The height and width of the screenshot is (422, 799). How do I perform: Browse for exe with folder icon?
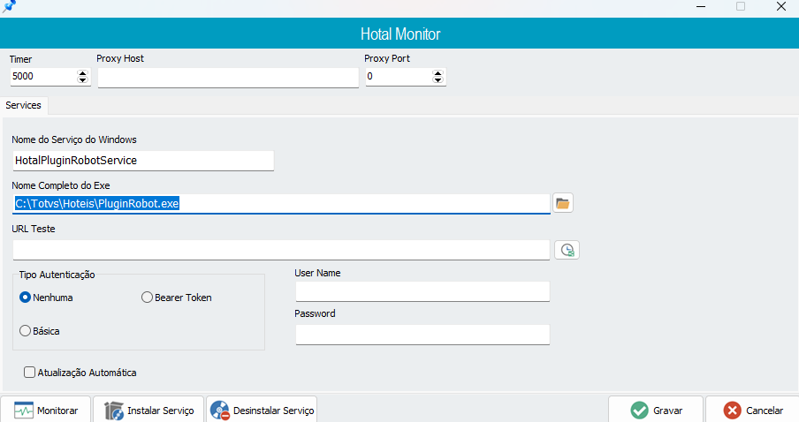562,203
